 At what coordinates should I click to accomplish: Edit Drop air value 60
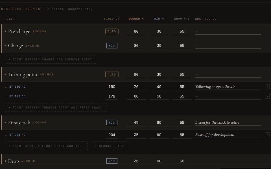click(x=159, y=161)
